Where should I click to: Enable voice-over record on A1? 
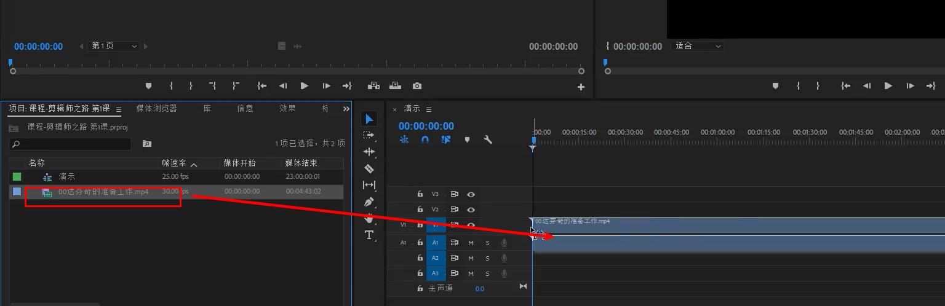point(504,243)
